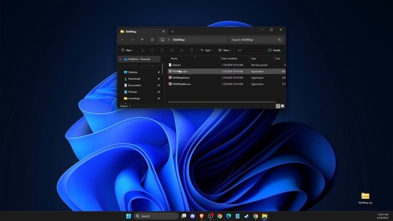Open Task View from the taskbar
This screenshot has width=393, height=221.
(184, 216)
